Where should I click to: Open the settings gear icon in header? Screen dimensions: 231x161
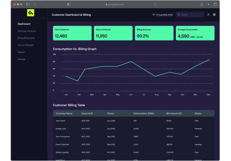click(x=214, y=14)
